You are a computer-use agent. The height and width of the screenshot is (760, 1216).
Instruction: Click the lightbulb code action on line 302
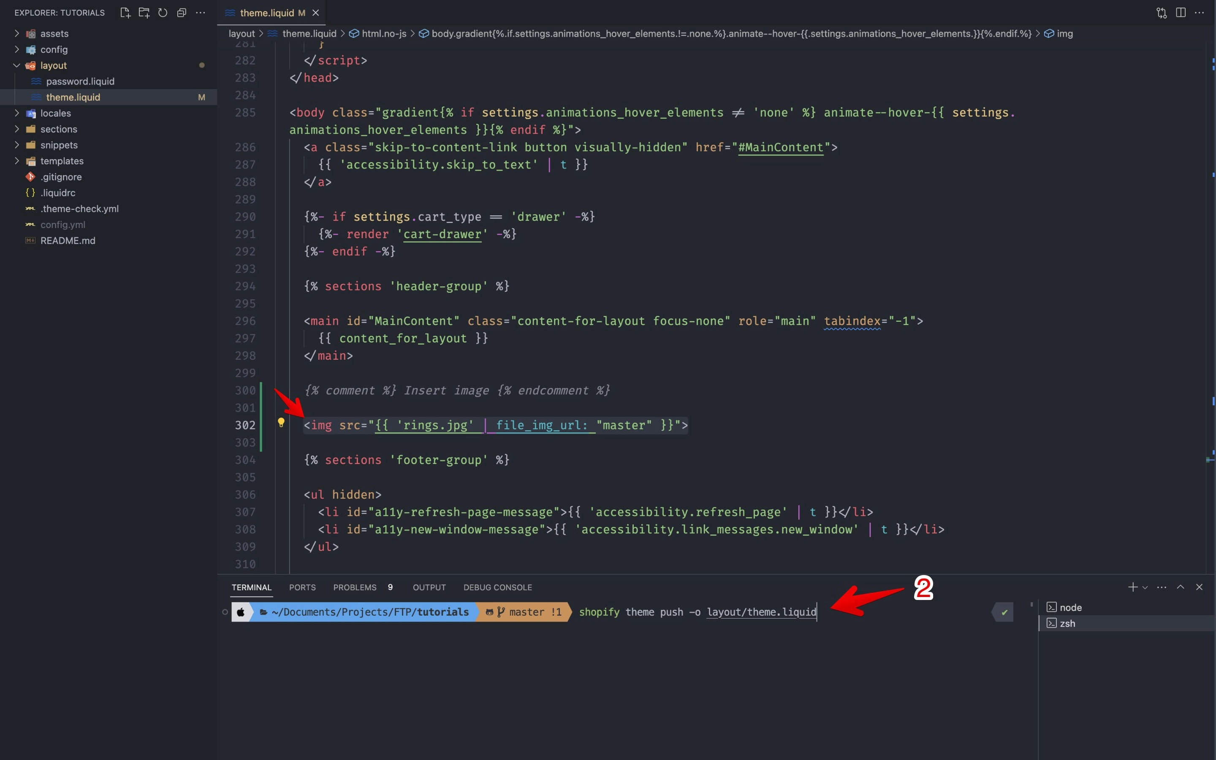pos(281,423)
